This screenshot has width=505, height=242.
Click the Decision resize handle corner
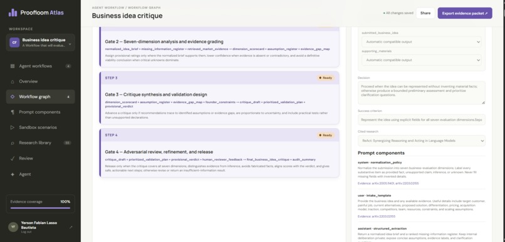tap(483, 103)
